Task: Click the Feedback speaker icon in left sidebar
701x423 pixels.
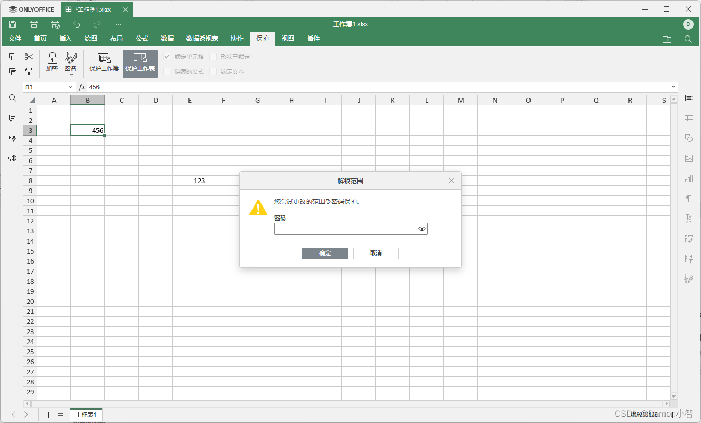Action: [x=13, y=158]
